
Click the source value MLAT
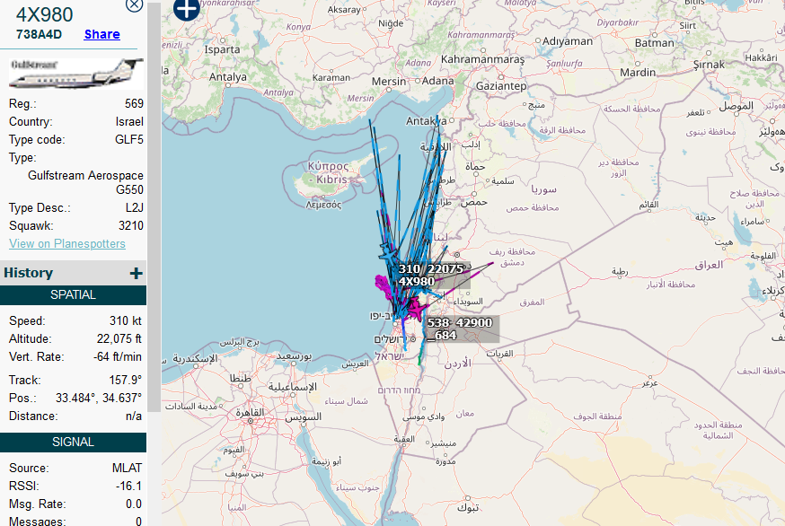point(128,468)
